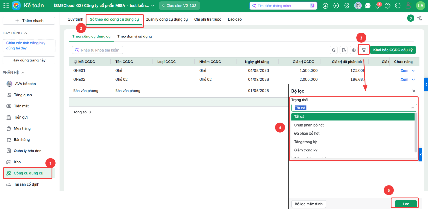The image size is (428, 212).
Task: Switch to Sổ theo dõi công cụ dụng cụ tab
Action: [114, 19]
